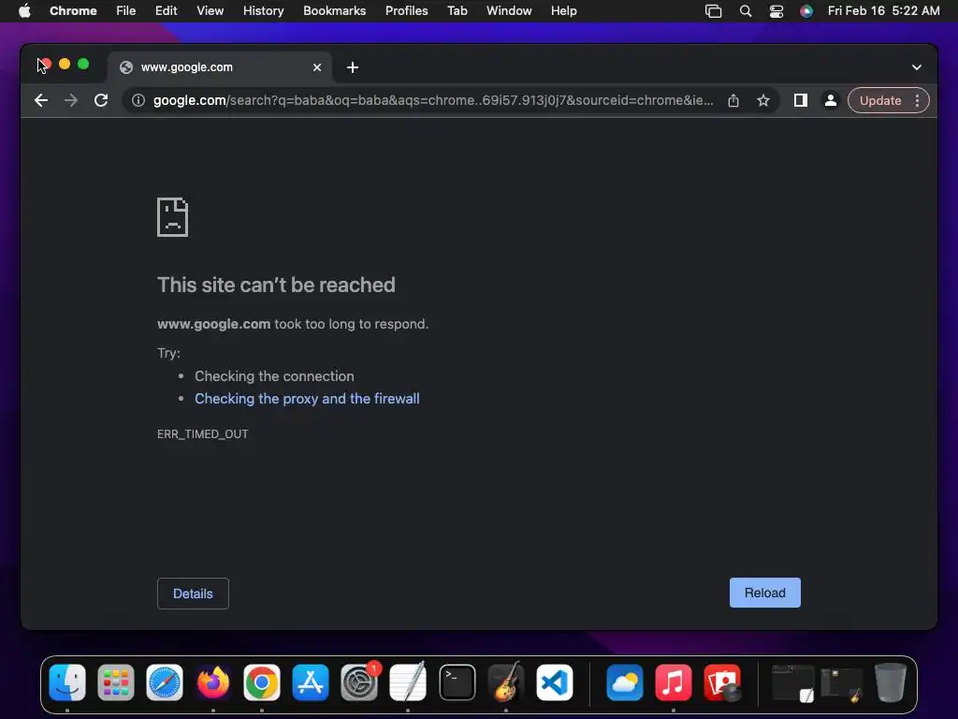Share this page icon in address bar
This screenshot has width=958, height=719.
point(733,100)
